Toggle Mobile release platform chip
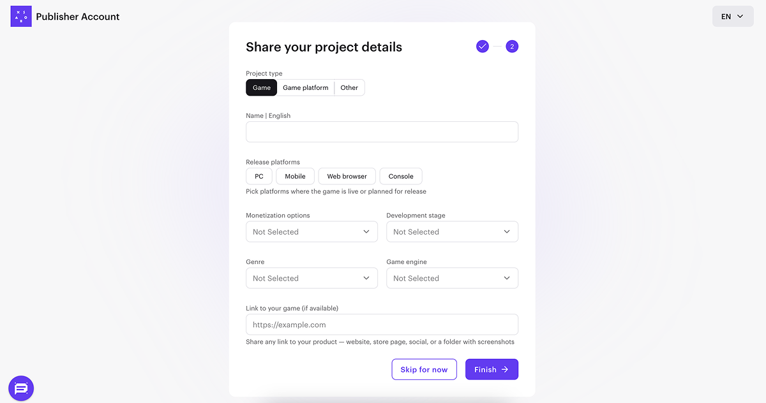Viewport: 766px width, 403px height. click(295, 177)
